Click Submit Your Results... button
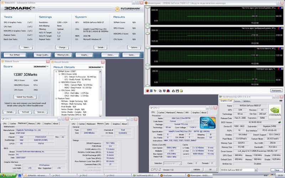Screen dimensions: 285x178 click(25, 97)
